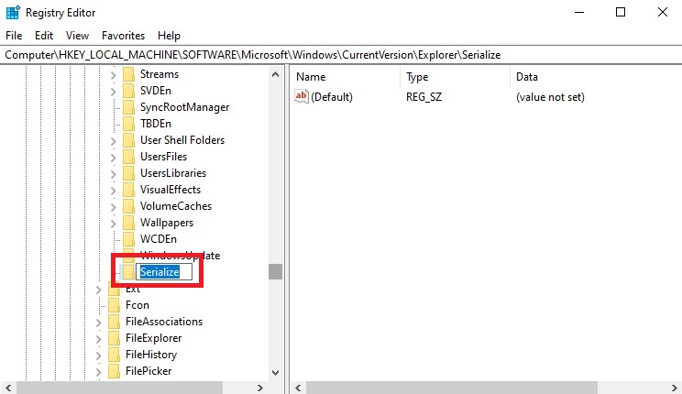Minimize the Registry Editor window
The image size is (682, 394).
click(579, 12)
